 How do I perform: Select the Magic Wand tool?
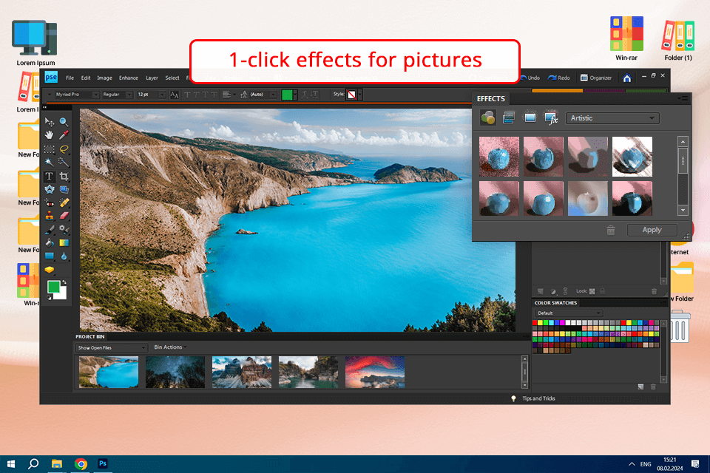pyautogui.click(x=50, y=162)
